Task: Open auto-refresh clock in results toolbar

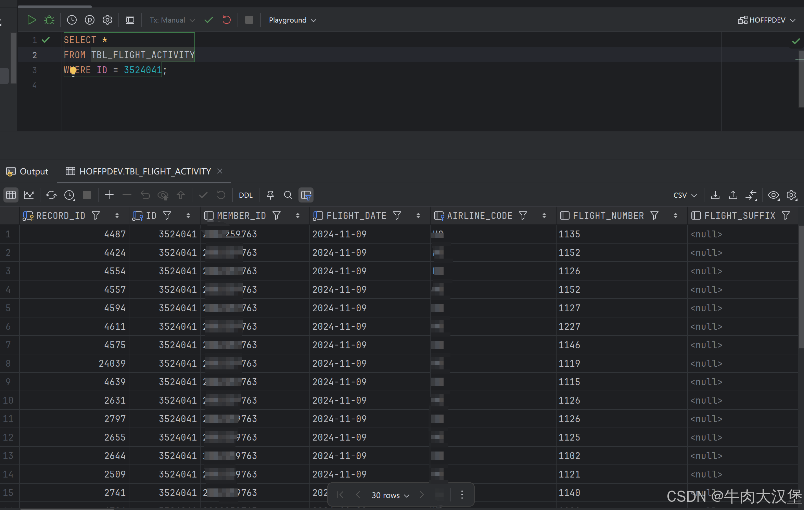Action: [x=69, y=195]
